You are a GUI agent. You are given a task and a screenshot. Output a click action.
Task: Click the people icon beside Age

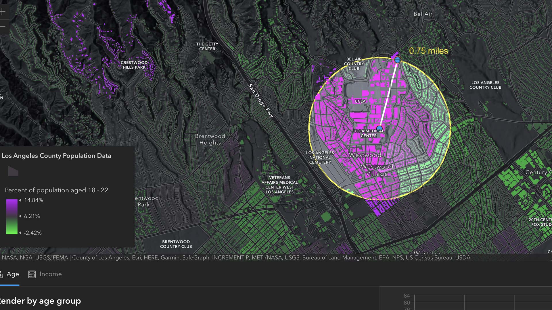[1, 274]
